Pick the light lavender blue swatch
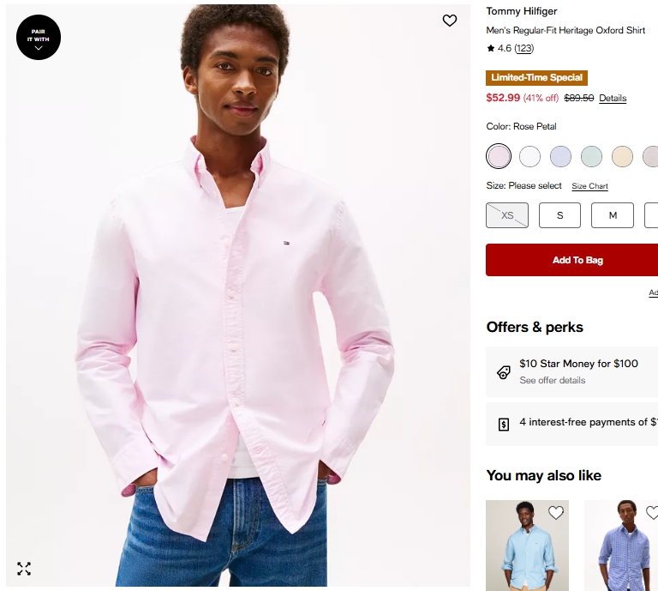Viewport: 658px width, 591px height. [561, 156]
